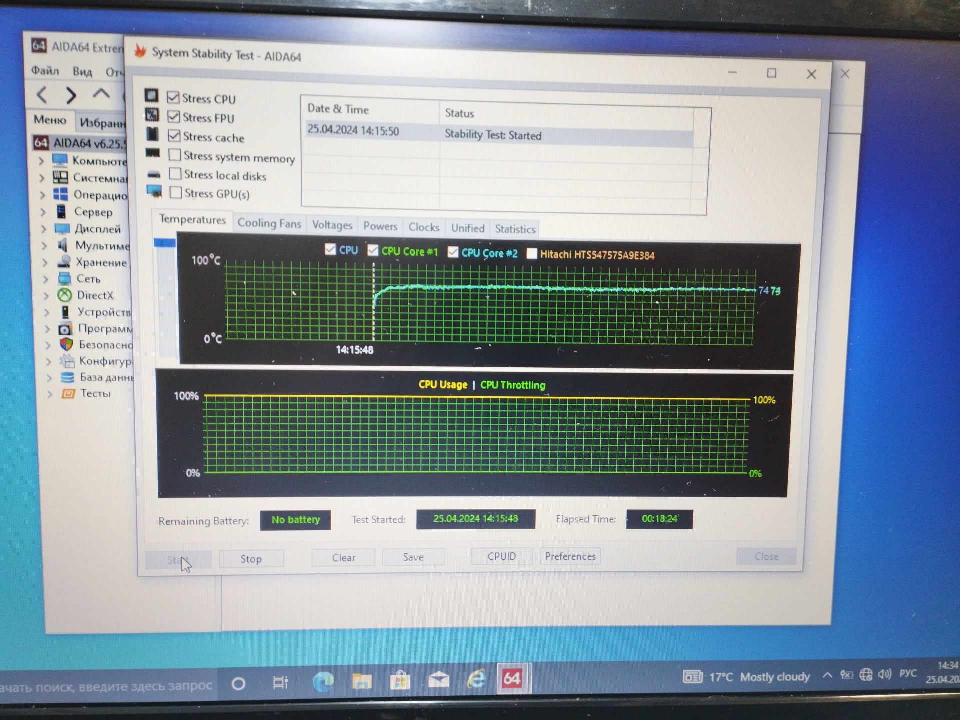
Task: Click the Cortana circle on taskbar
Action: [238, 683]
